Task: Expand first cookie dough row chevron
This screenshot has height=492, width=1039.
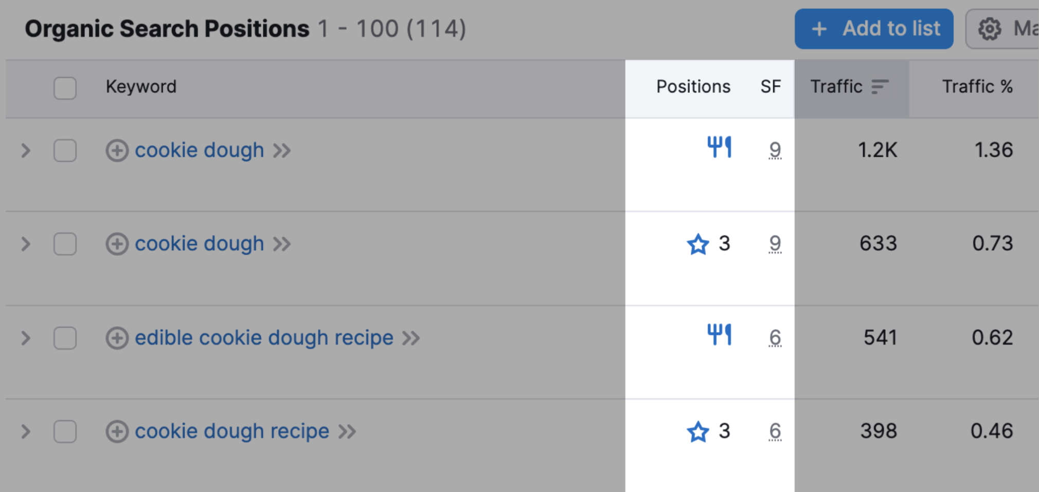Action: (x=26, y=150)
